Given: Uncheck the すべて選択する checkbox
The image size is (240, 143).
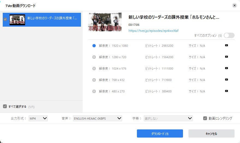Looking at the screenshot, I should pyautogui.click(x=5, y=106).
